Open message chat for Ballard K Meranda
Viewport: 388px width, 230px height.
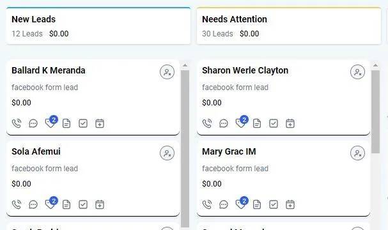point(33,123)
